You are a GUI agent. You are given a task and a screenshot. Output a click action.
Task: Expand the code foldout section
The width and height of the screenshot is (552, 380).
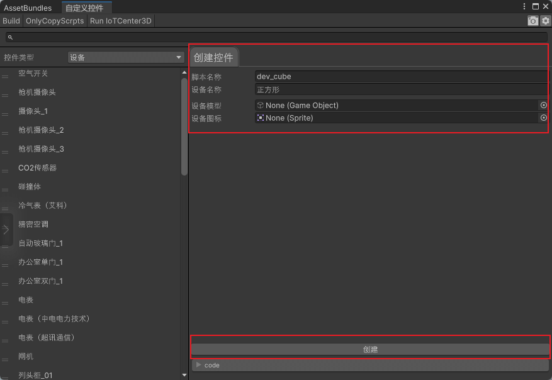click(199, 365)
